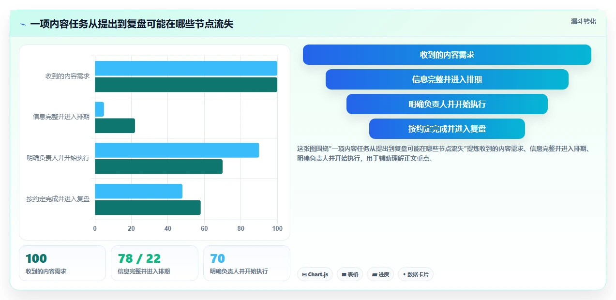The image size is (616, 300).
Task: Click the x-axis tick value 80
Action: coord(241,228)
